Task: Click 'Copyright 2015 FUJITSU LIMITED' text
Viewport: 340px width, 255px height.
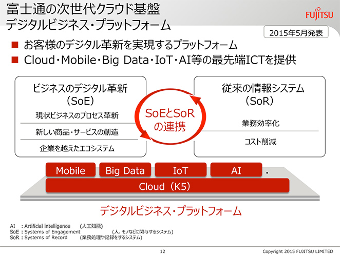Action: [298, 251]
